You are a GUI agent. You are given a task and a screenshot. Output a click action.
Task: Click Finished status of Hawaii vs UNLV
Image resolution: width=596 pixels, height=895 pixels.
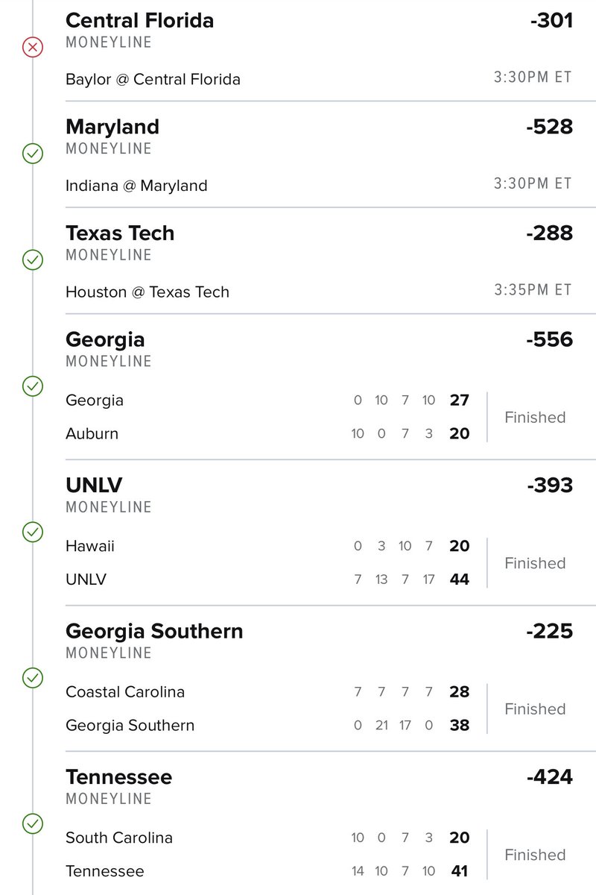[535, 563]
